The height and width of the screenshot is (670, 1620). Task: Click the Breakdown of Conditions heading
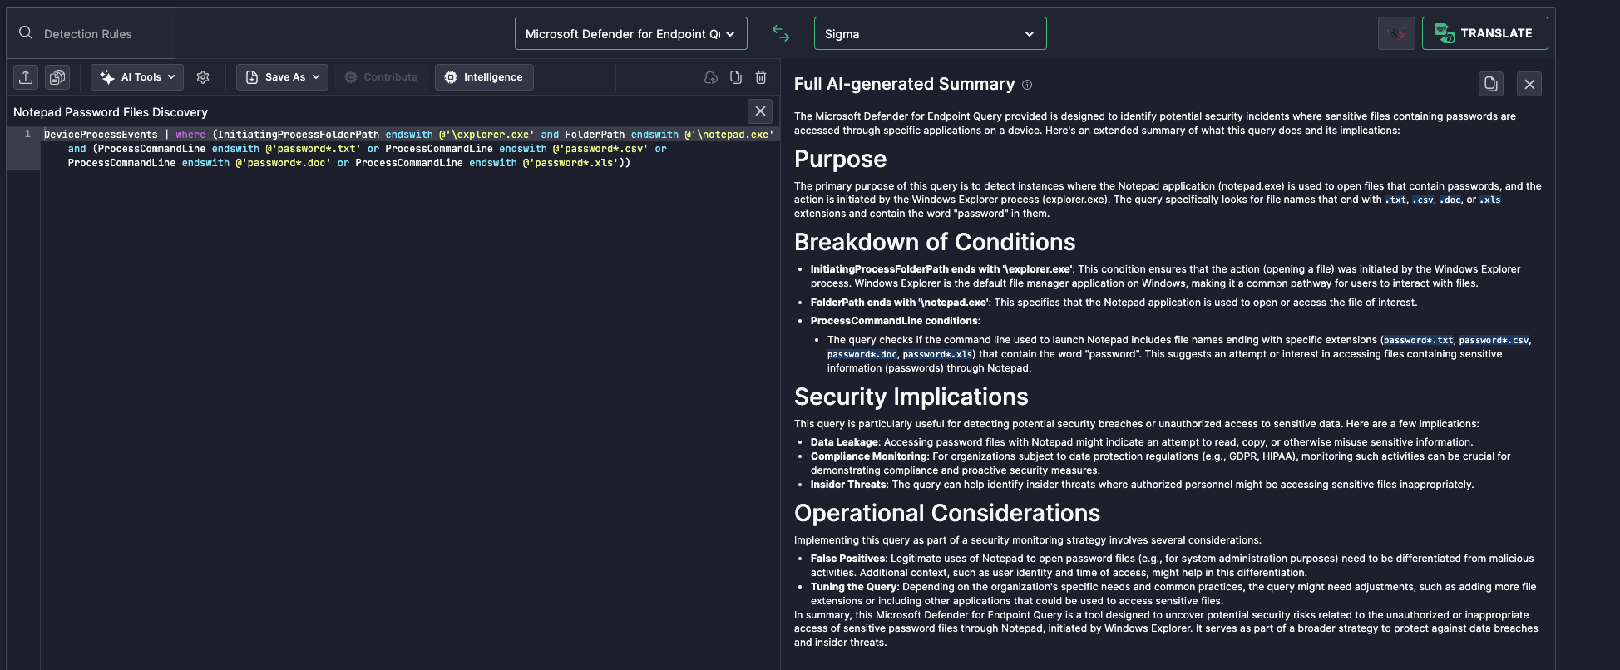[x=935, y=242]
